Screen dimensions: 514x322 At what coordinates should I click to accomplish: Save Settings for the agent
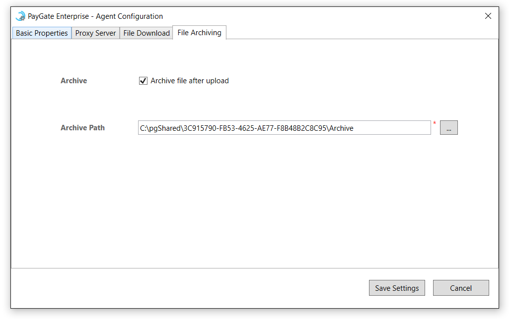[x=397, y=288]
